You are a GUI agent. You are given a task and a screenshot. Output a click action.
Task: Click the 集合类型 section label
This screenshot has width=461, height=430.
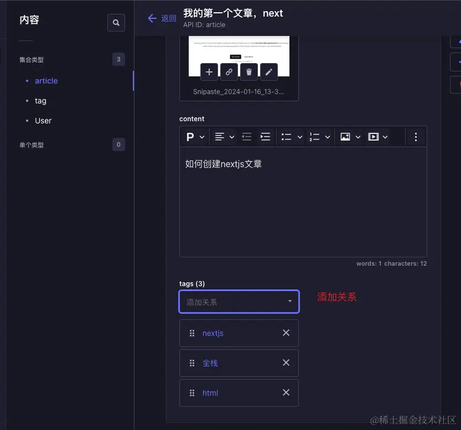32,60
